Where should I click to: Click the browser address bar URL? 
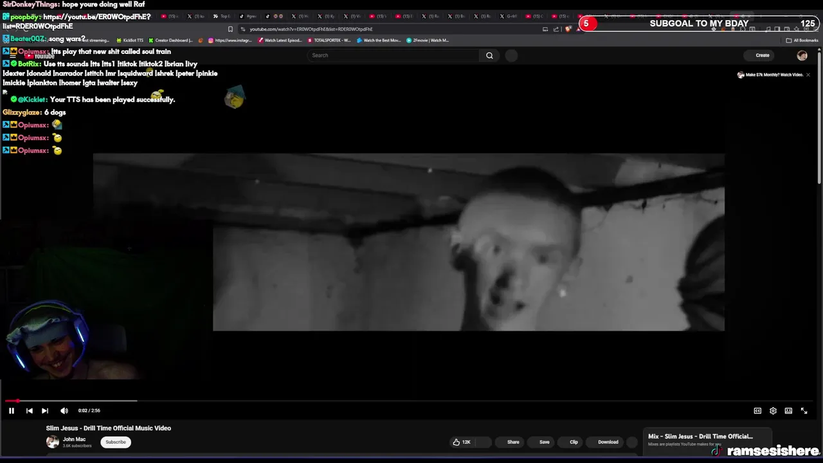pos(311,29)
